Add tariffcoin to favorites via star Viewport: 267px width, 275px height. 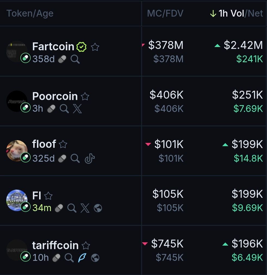click(x=86, y=246)
